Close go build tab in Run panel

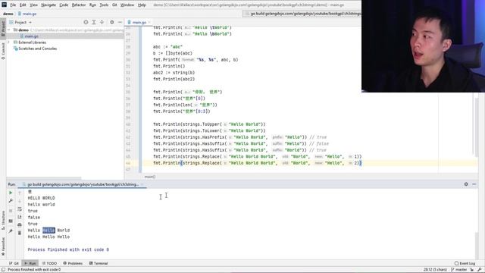pos(142,184)
